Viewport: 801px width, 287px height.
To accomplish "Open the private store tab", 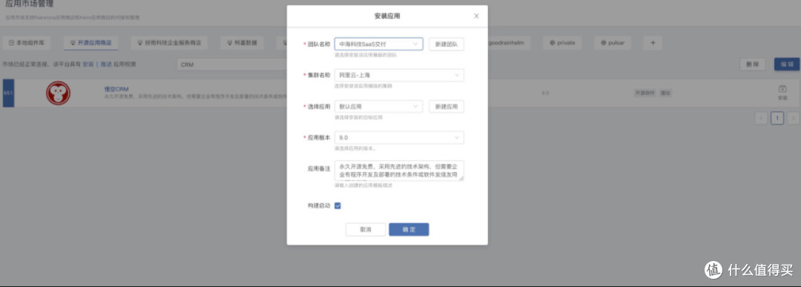I will [x=562, y=43].
